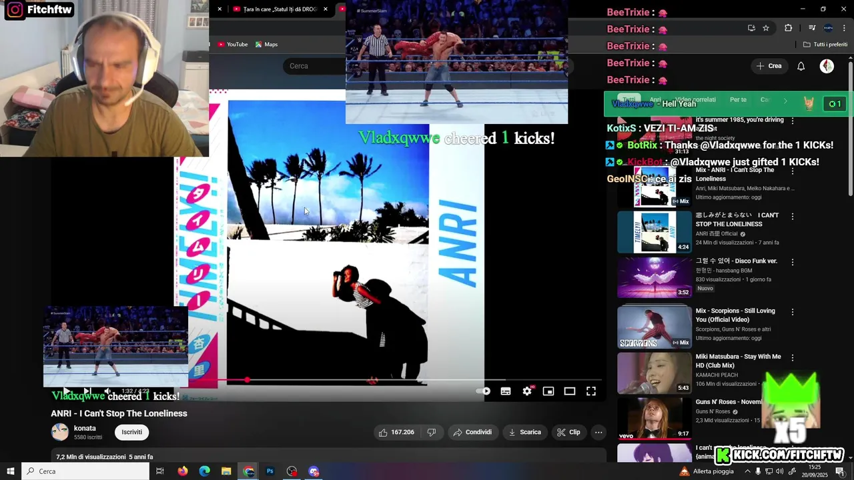This screenshot has width=854, height=480.
Task: Seek video using red progress scrubber
Action: click(x=248, y=380)
